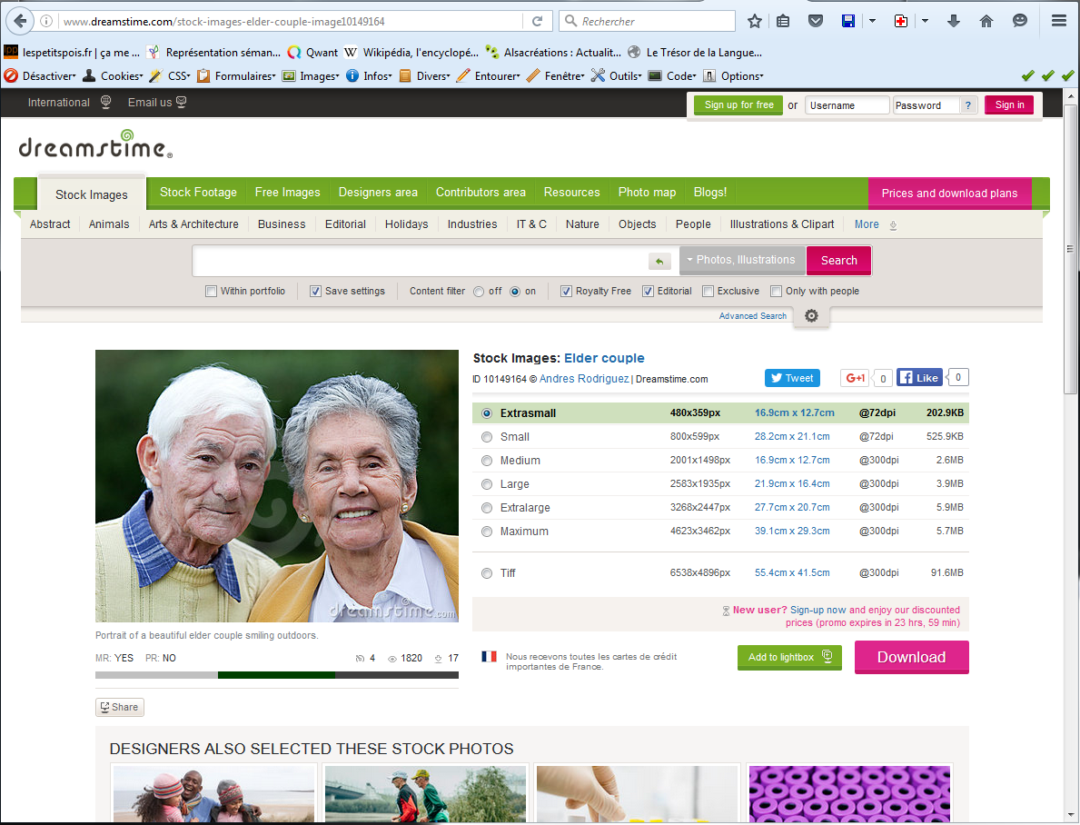This screenshot has width=1080, height=825.
Task: Click the Tweet button
Action: (x=791, y=378)
